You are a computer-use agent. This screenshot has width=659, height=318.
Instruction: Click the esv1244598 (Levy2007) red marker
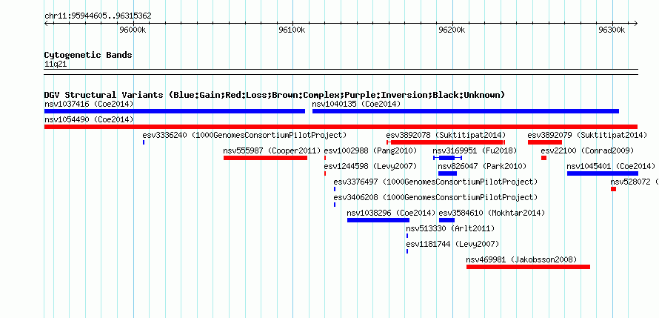(x=325, y=173)
